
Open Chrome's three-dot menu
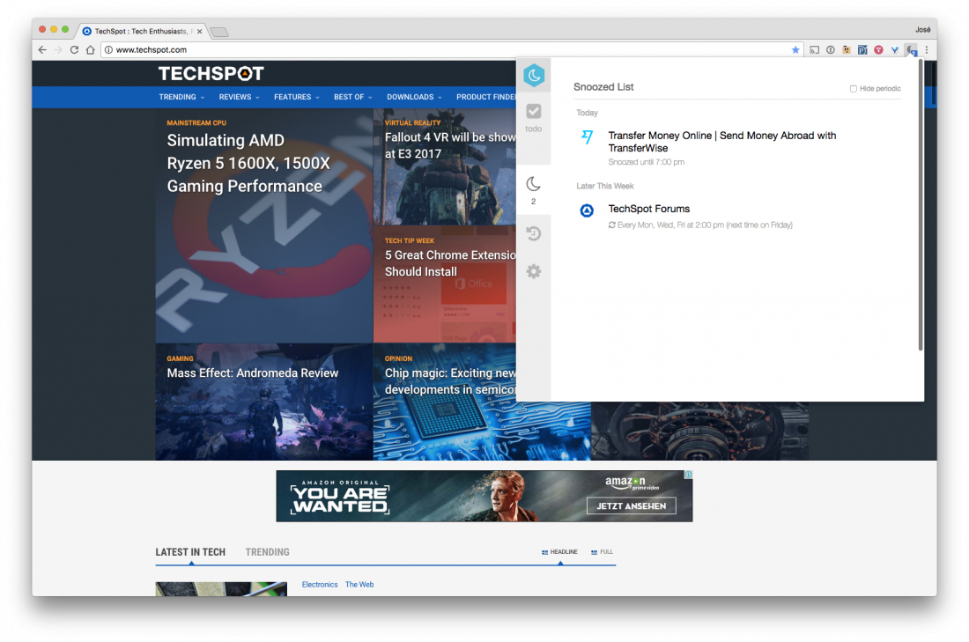point(927,50)
